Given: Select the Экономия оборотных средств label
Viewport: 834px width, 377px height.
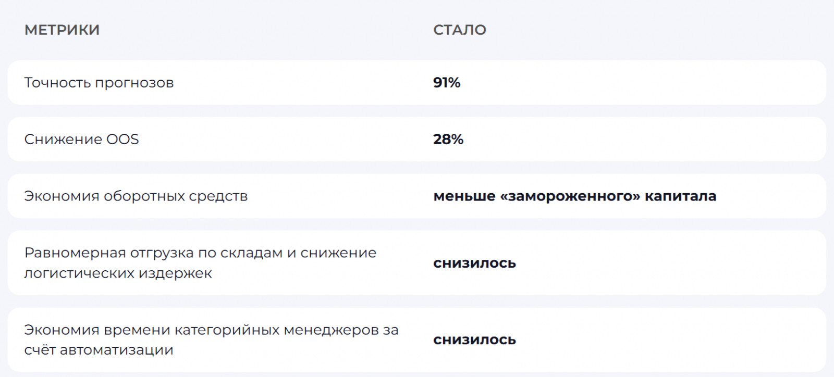Looking at the screenshot, I should click(136, 196).
